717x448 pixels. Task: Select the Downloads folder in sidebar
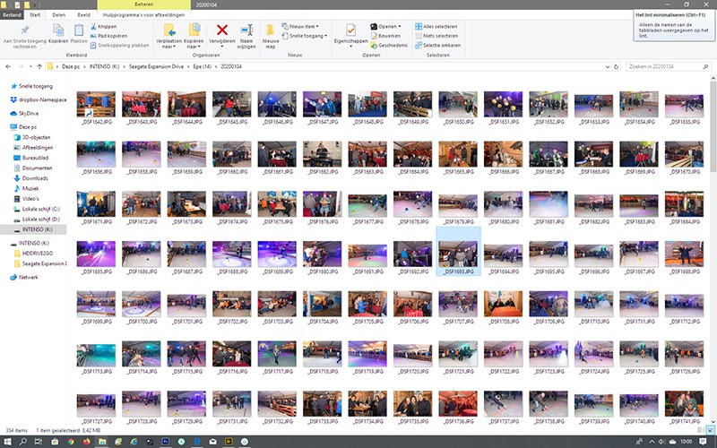[35, 177]
